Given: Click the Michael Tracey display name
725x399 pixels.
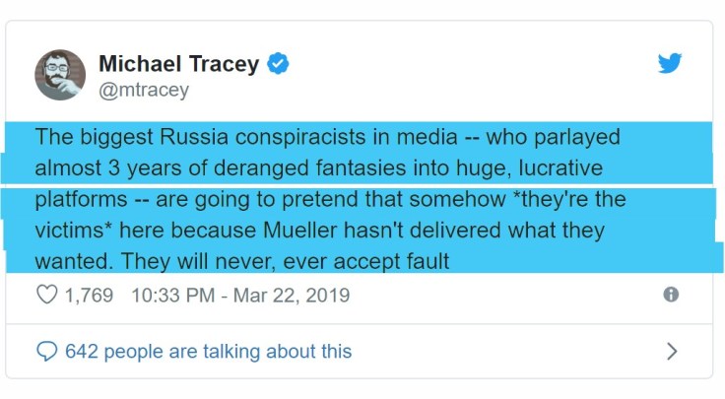Looking at the screenshot, I should point(178,65).
